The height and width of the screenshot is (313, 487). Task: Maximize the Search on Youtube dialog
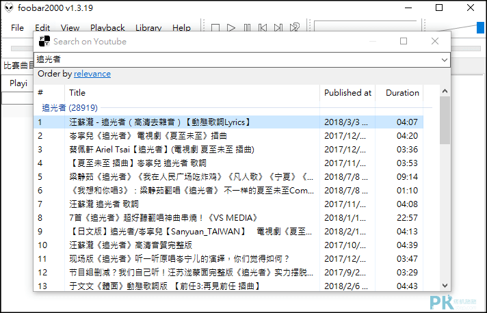point(404,41)
